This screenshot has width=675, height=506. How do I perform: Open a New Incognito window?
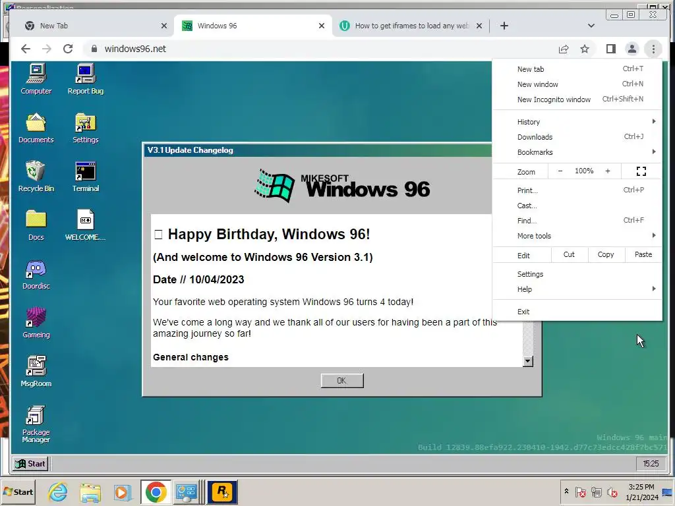point(577,99)
